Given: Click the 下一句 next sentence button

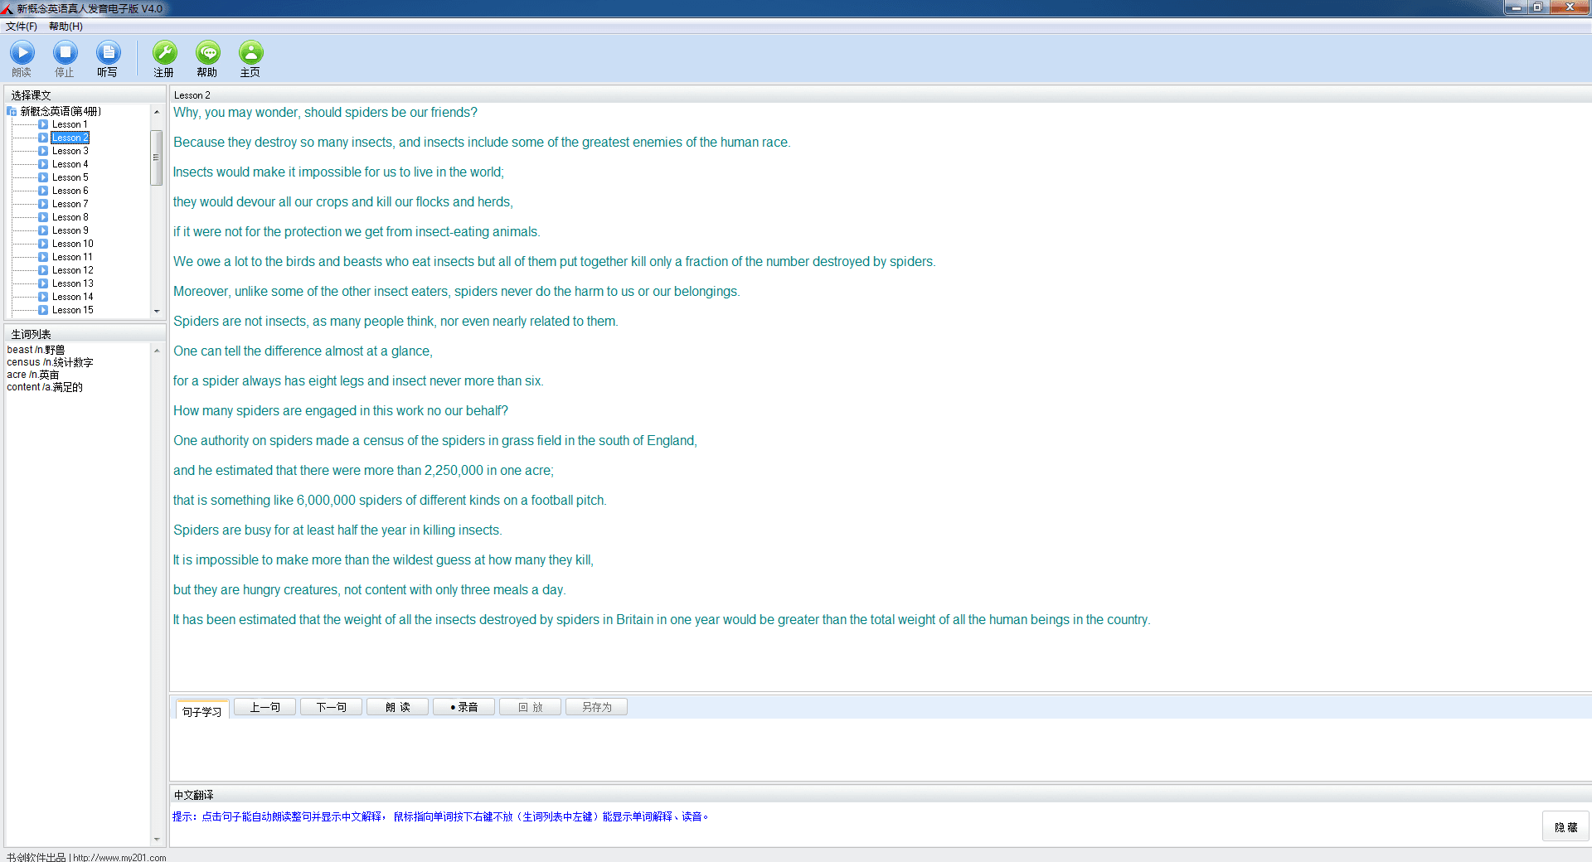Looking at the screenshot, I should pyautogui.click(x=331, y=707).
